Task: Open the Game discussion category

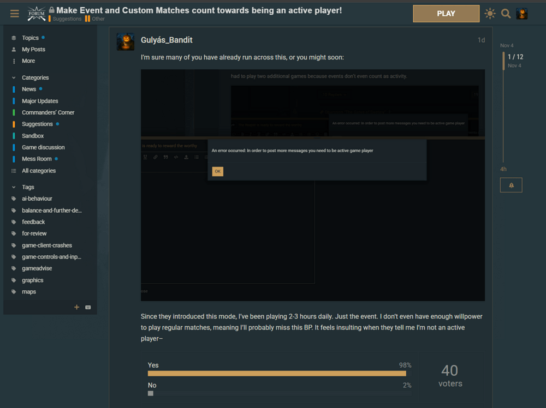Action: pos(43,147)
